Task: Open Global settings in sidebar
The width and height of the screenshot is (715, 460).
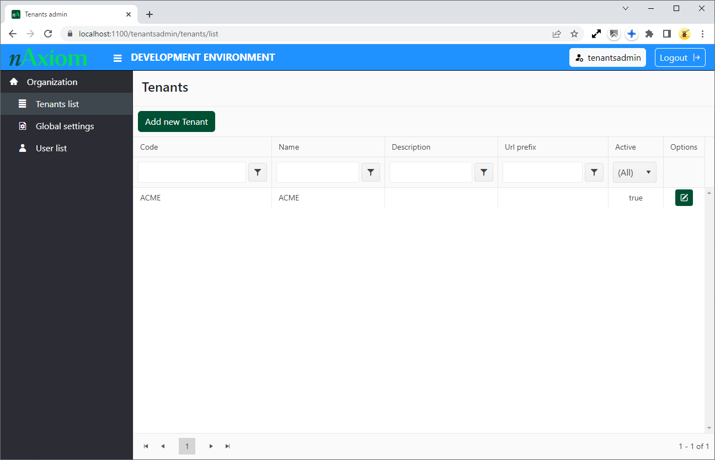Action: click(x=67, y=126)
